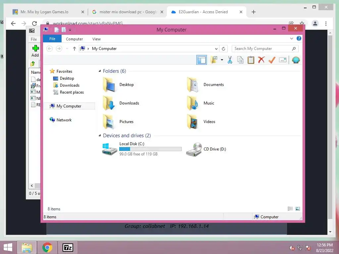Open Explorer help question mark icon
The width and height of the screenshot is (339, 254).
(x=299, y=38)
